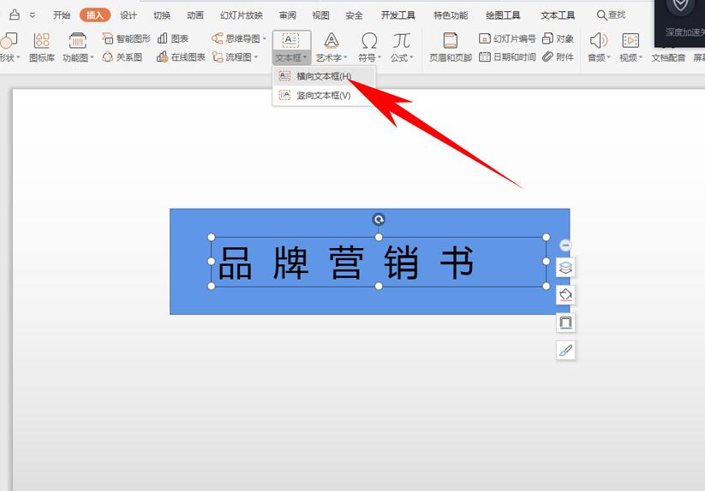This screenshot has height=491, width=705.
Task: Click the rotation handle above the text box
Action: [379, 219]
